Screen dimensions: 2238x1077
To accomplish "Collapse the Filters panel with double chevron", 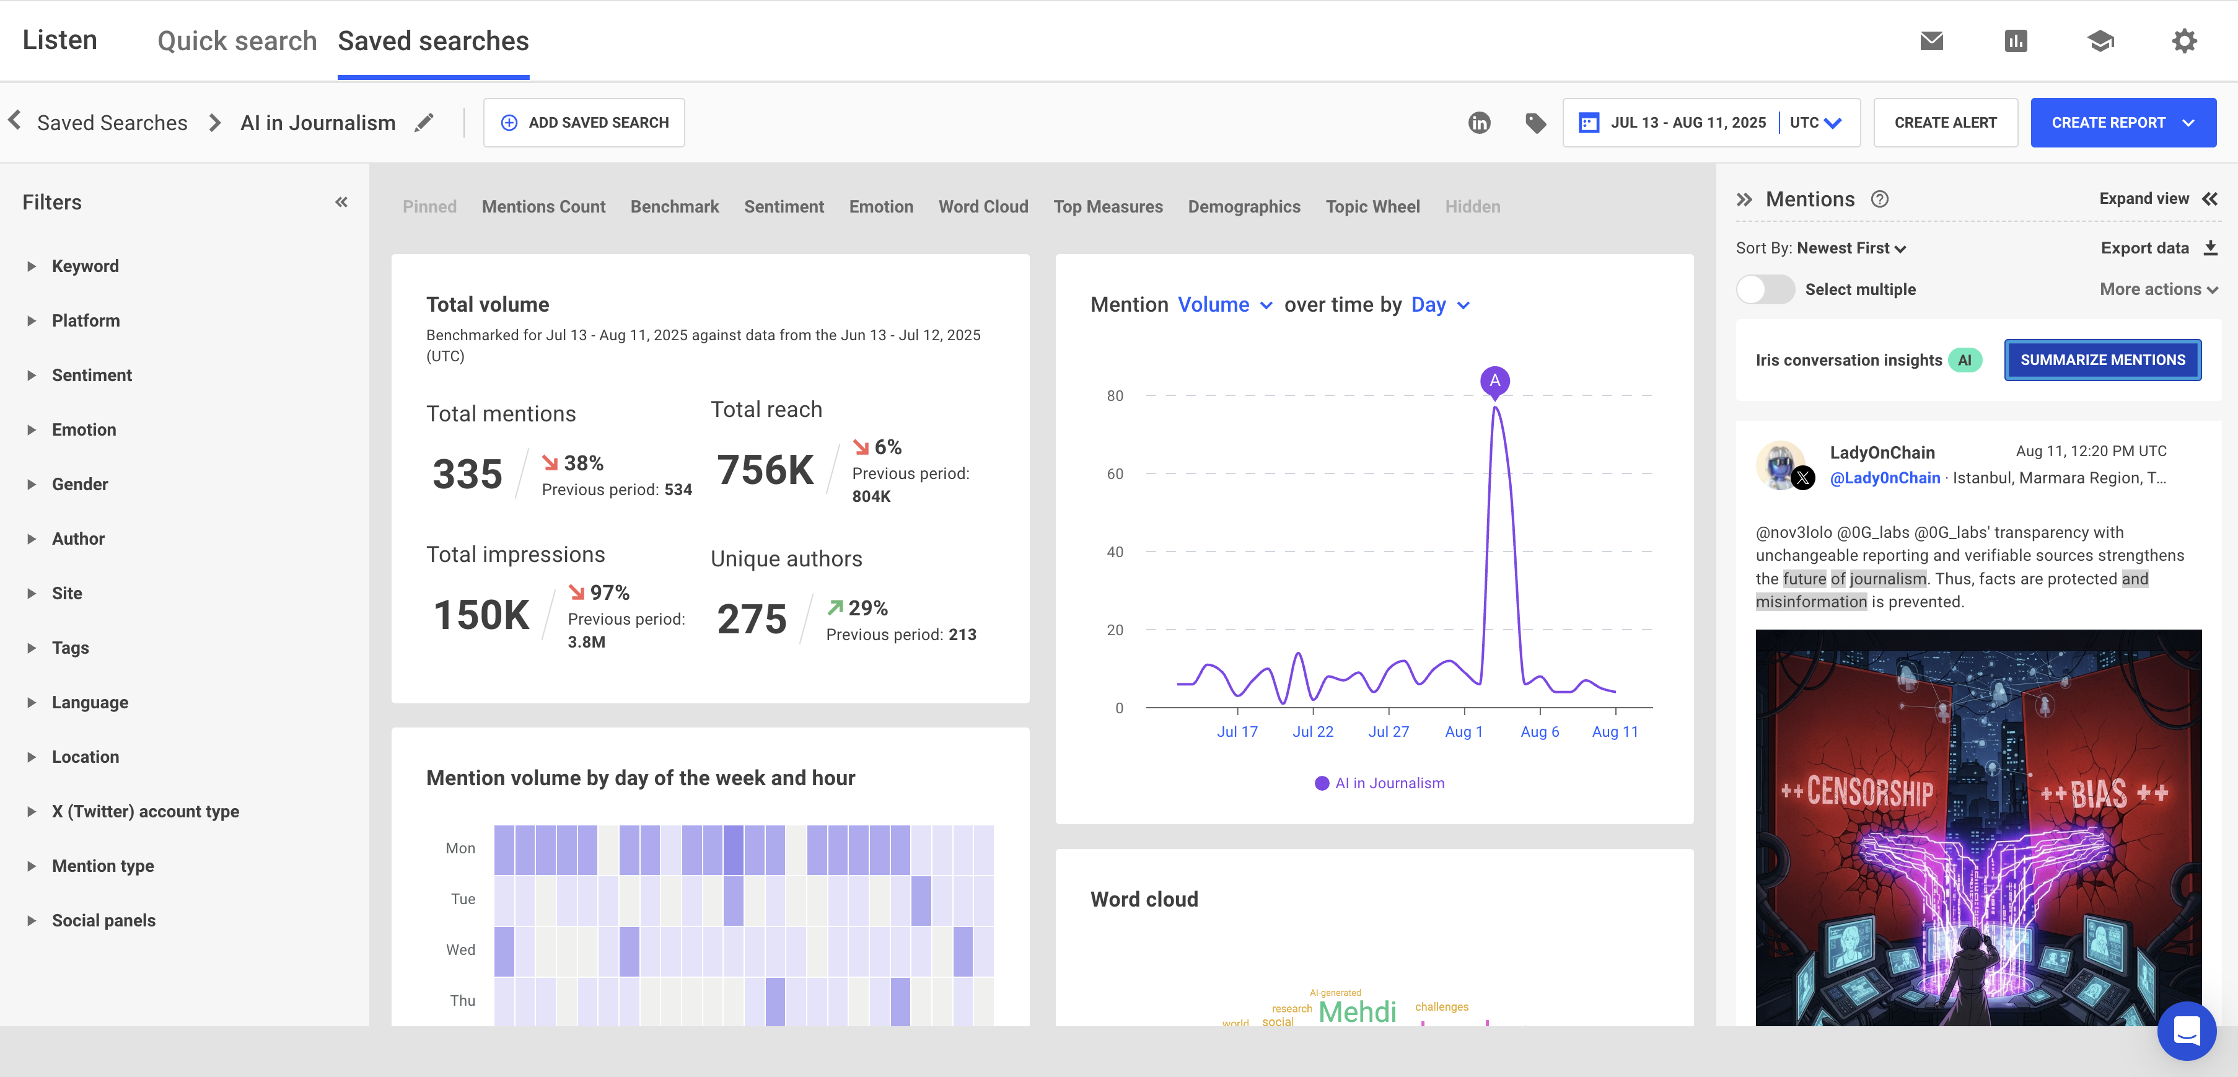I will coord(341,203).
